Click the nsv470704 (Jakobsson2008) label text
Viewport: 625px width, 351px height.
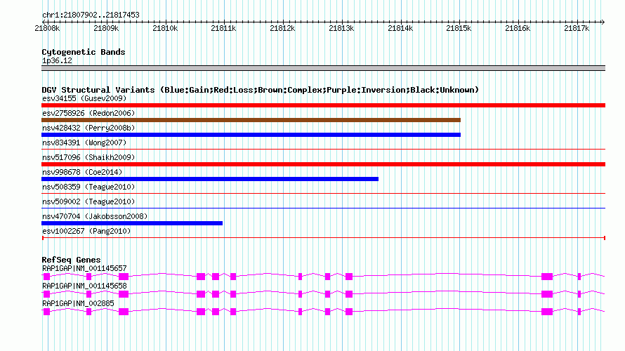click(95, 216)
